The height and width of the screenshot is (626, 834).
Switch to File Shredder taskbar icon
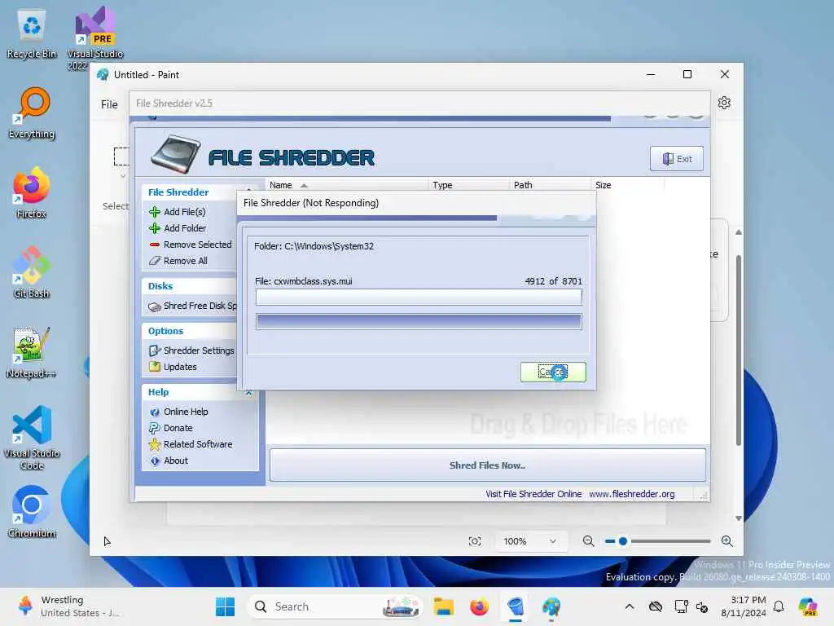pyautogui.click(x=516, y=606)
